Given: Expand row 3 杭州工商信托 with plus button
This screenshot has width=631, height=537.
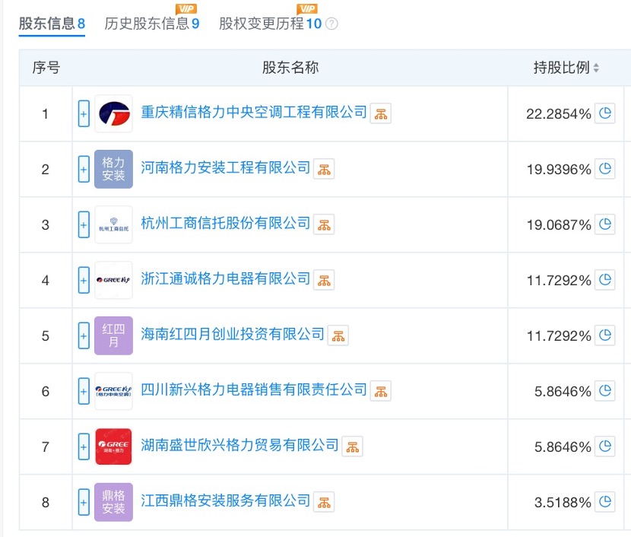Looking at the screenshot, I should pyautogui.click(x=84, y=225).
